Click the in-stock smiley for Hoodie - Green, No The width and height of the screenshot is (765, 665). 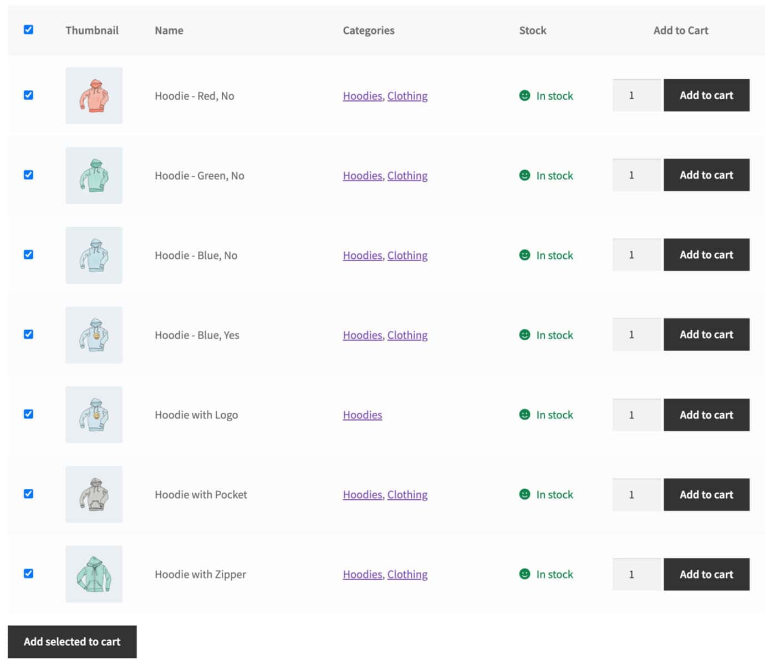(x=524, y=175)
